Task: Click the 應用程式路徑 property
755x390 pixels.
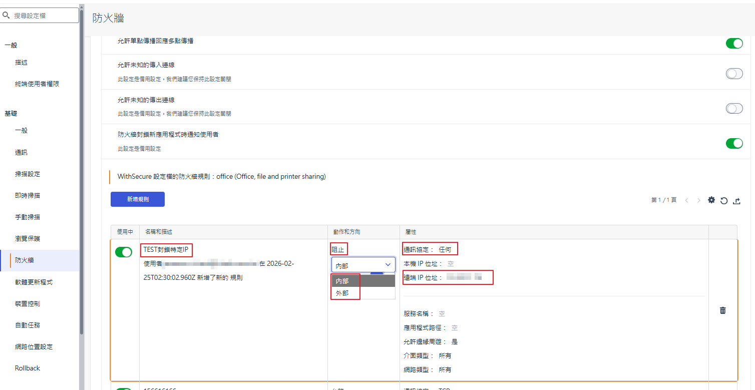Action: coord(431,328)
